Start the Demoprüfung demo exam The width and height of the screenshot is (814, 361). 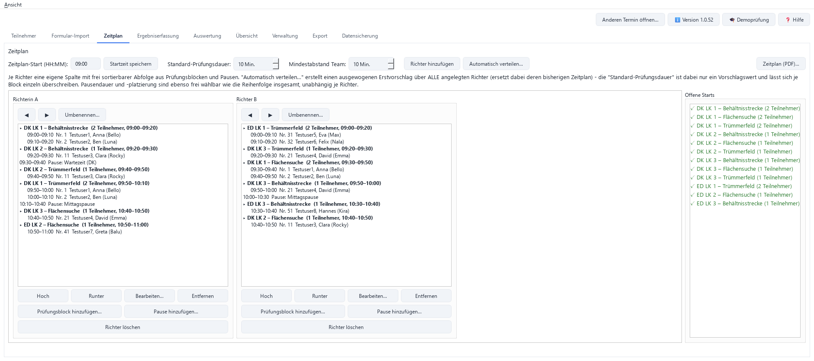pos(749,20)
